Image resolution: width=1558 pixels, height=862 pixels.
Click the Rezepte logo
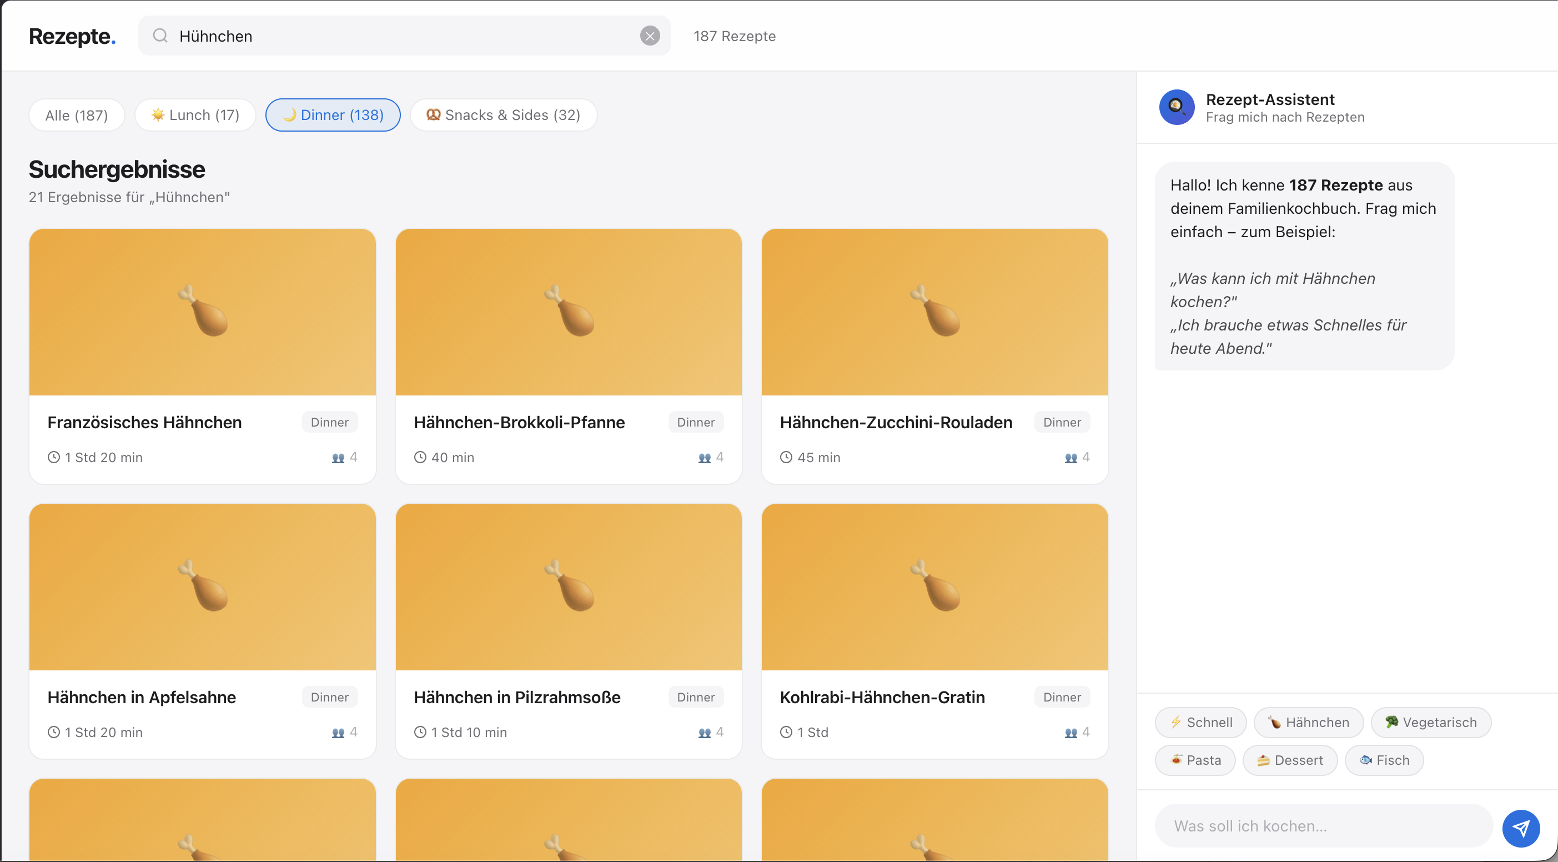click(x=72, y=36)
